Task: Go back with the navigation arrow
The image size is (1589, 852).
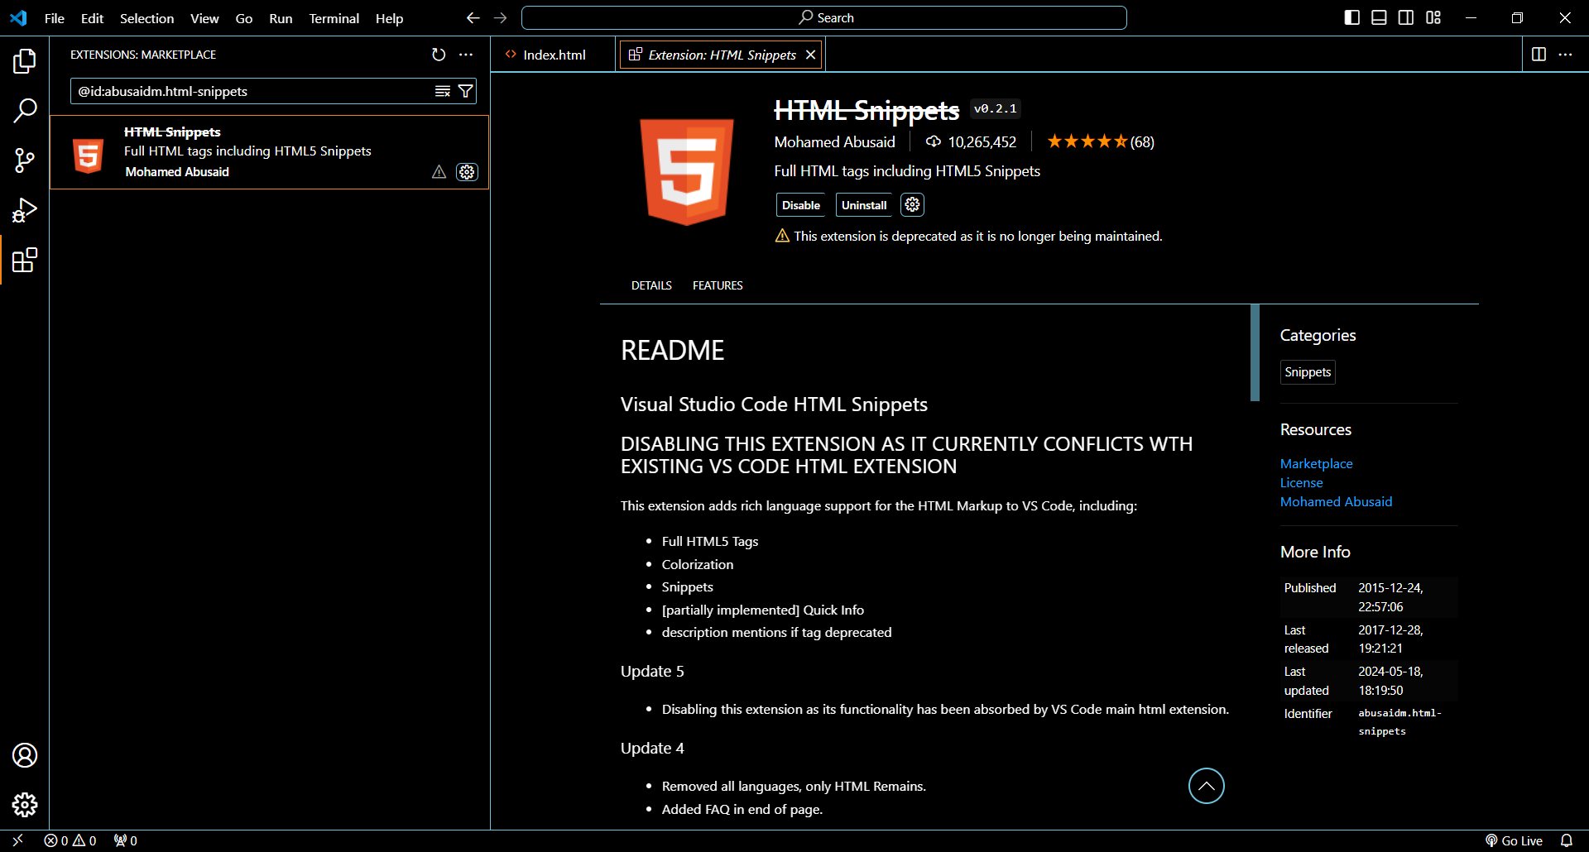Action: (x=473, y=18)
